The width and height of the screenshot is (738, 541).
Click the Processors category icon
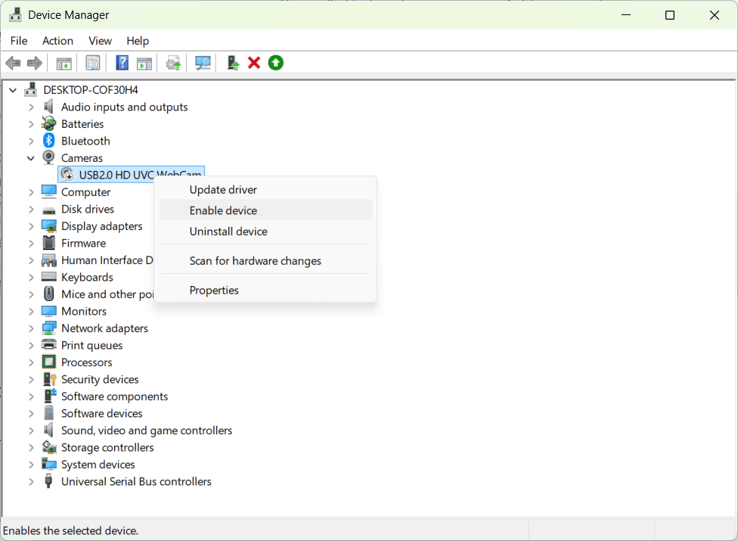pyautogui.click(x=48, y=362)
